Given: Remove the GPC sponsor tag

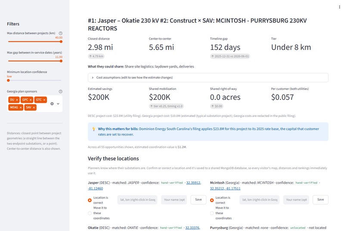Looking at the screenshot, I should click(x=31, y=100).
